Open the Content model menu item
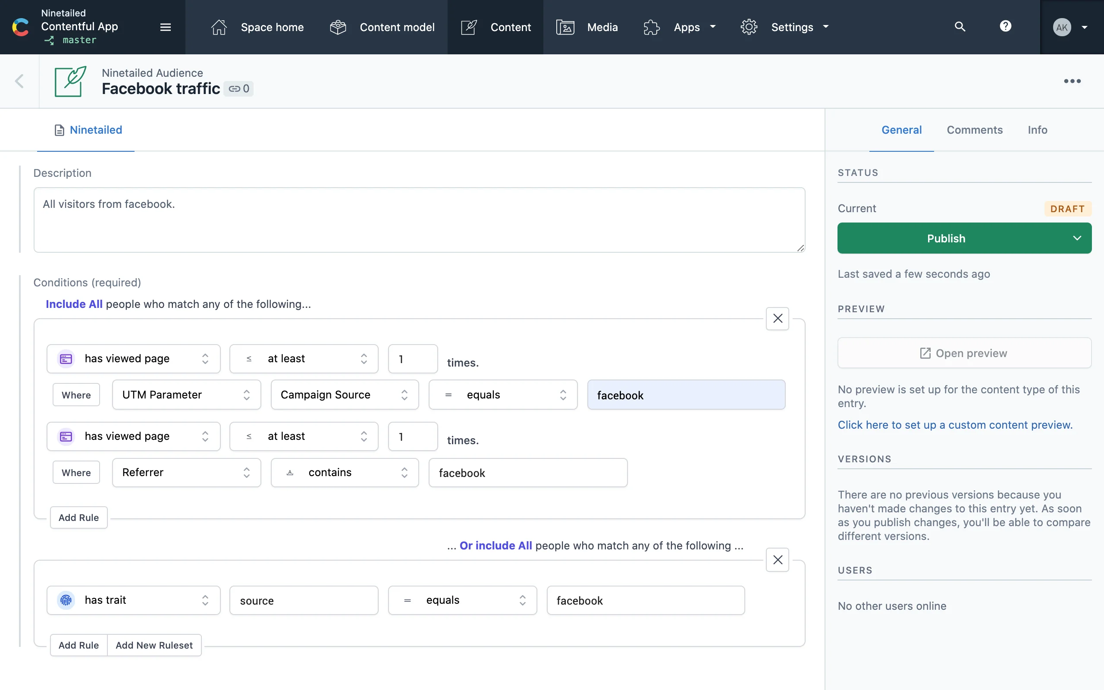1104x690 pixels. [x=382, y=27]
